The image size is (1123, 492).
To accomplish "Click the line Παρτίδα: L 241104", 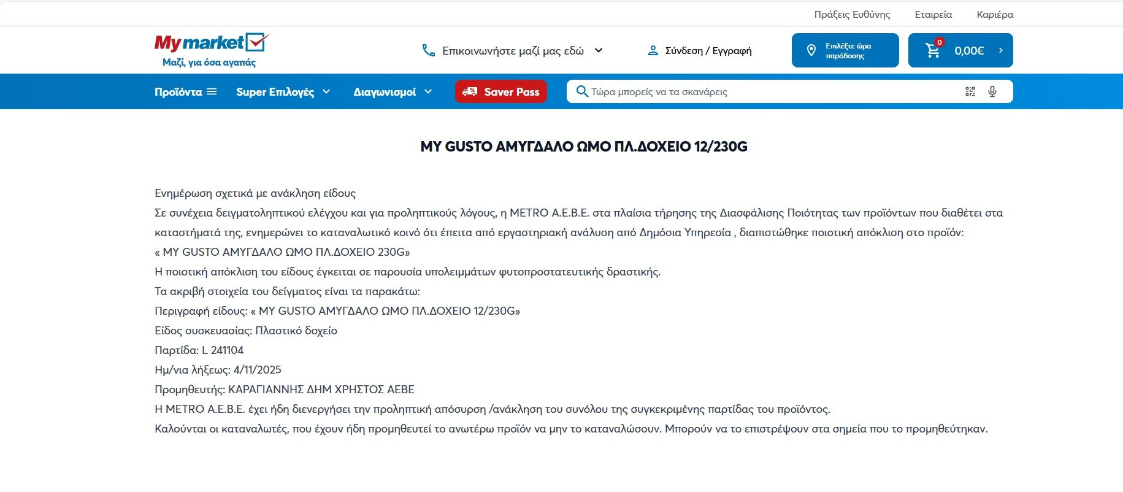I will coord(199,350).
